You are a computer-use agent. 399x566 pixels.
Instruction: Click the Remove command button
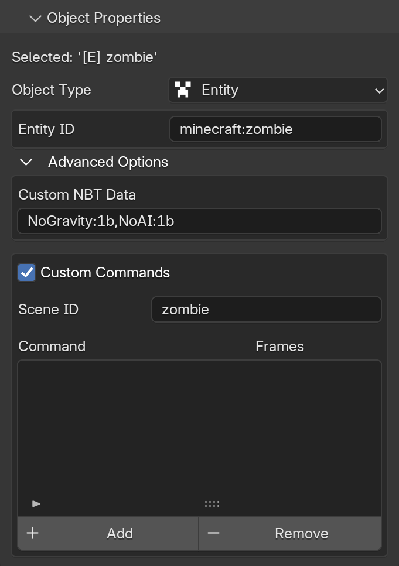point(290,533)
